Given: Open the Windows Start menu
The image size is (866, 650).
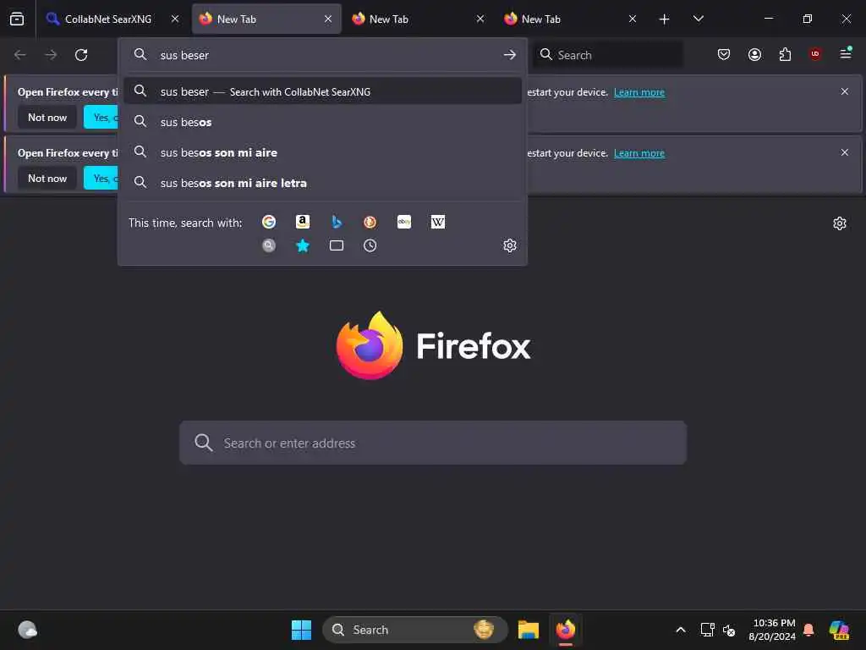Looking at the screenshot, I should click(302, 630).
